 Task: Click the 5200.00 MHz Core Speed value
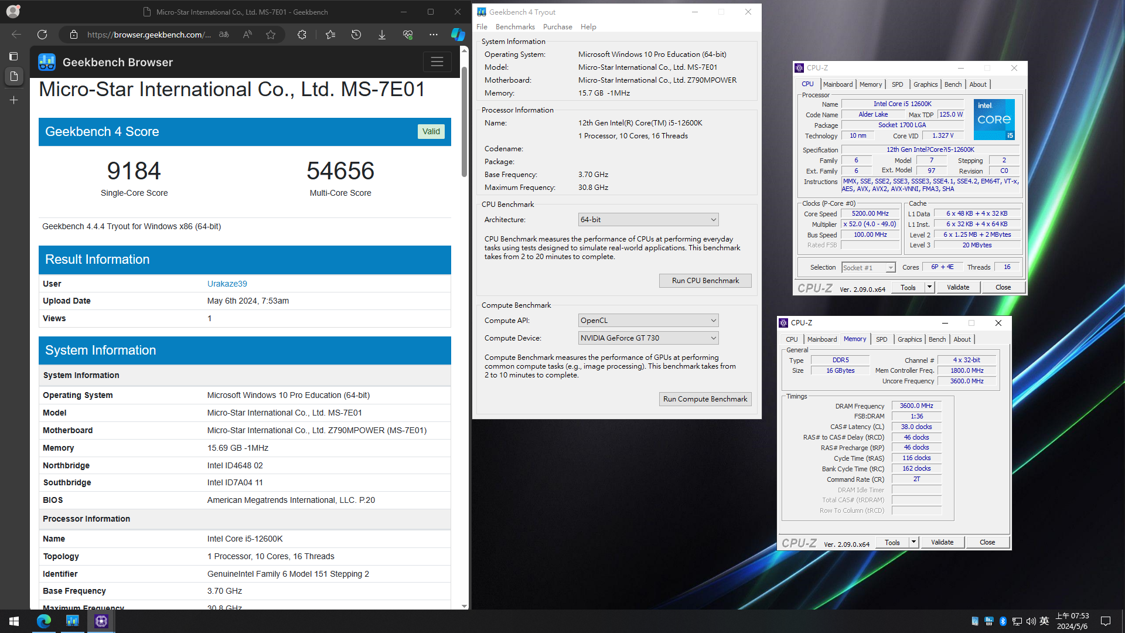coord(870,214)
